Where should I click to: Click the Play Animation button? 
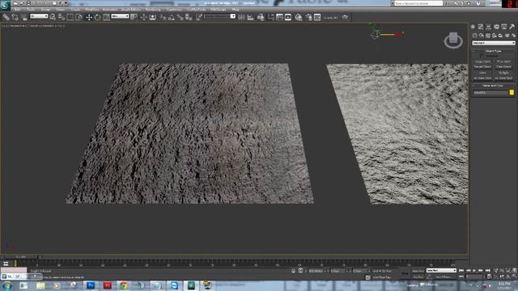474,271
